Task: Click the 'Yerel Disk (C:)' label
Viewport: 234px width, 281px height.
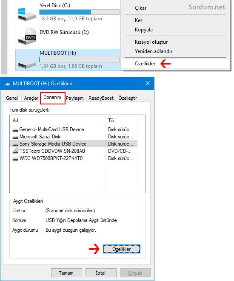Action: [55, 6]
